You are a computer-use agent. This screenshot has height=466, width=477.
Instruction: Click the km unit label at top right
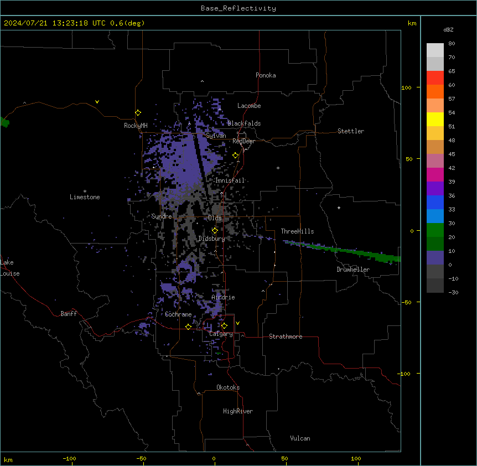point(412,23)
